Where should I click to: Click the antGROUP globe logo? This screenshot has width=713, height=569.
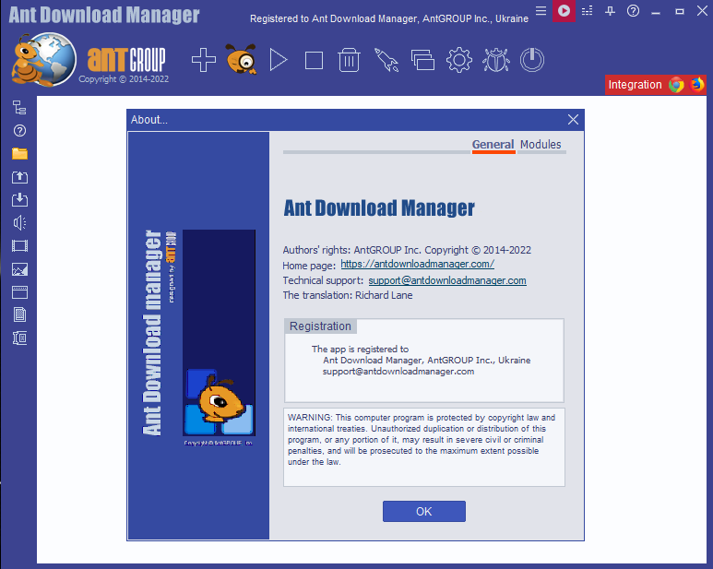coord(44,60)
